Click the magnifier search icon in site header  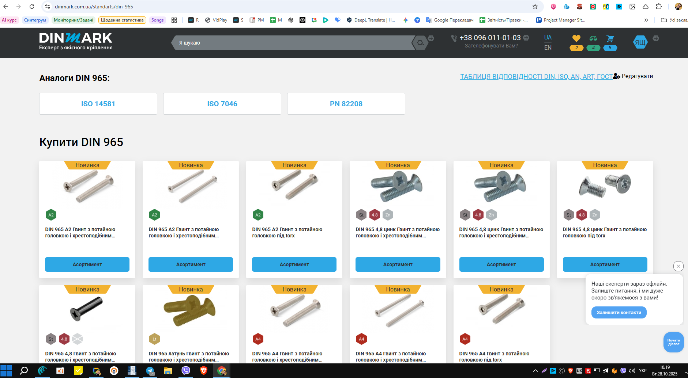(x=421, y=43)
